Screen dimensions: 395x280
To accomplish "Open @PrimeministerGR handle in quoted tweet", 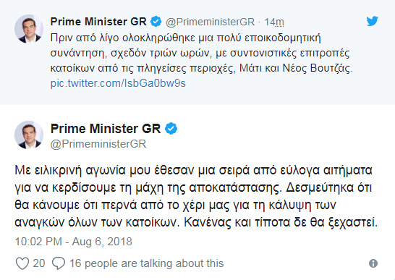I will [x=210, y=22].
